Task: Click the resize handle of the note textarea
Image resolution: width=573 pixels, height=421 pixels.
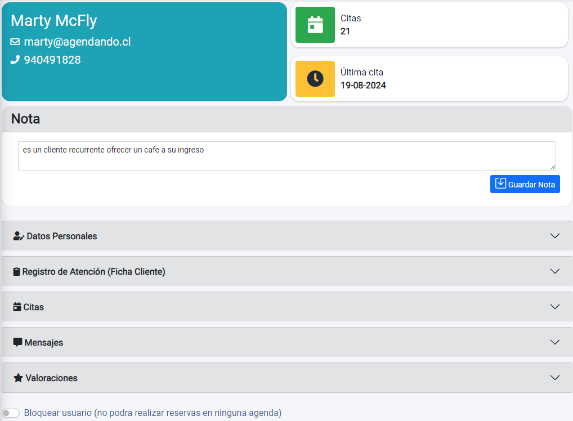Action: [553, 167]
